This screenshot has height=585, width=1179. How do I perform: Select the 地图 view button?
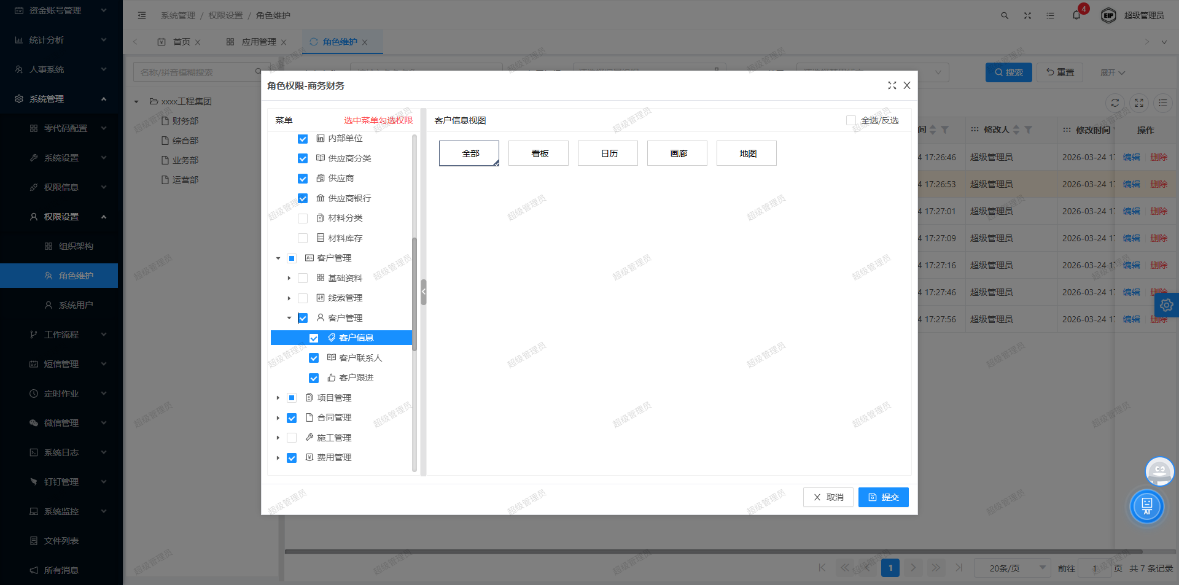[x=747, y=153]
